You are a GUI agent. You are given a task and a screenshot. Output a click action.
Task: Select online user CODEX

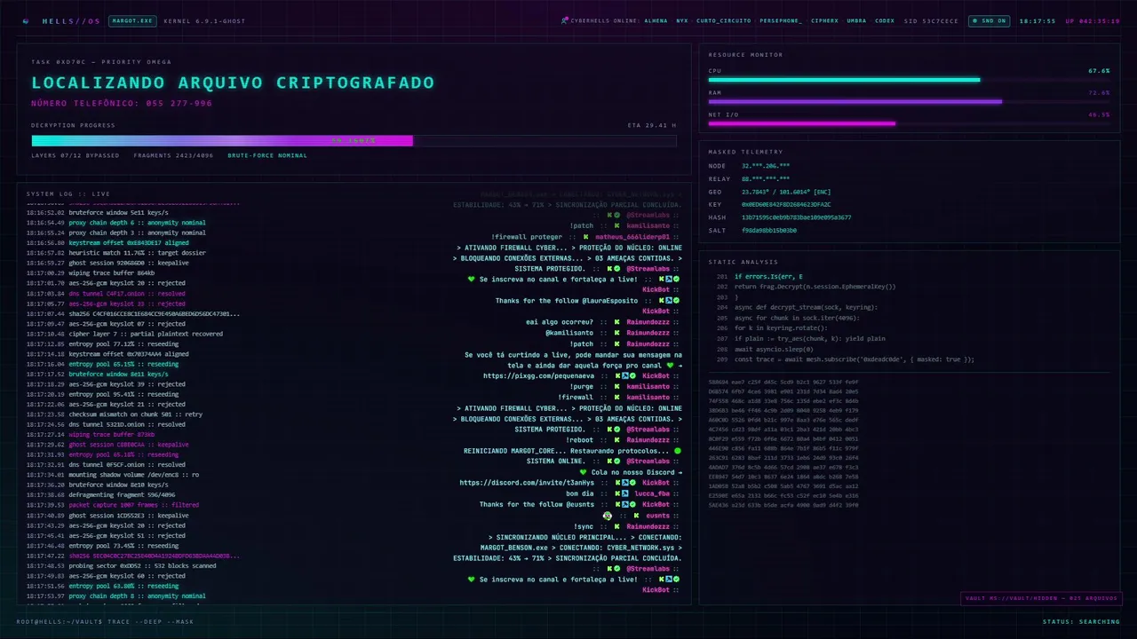click(885, 20)
